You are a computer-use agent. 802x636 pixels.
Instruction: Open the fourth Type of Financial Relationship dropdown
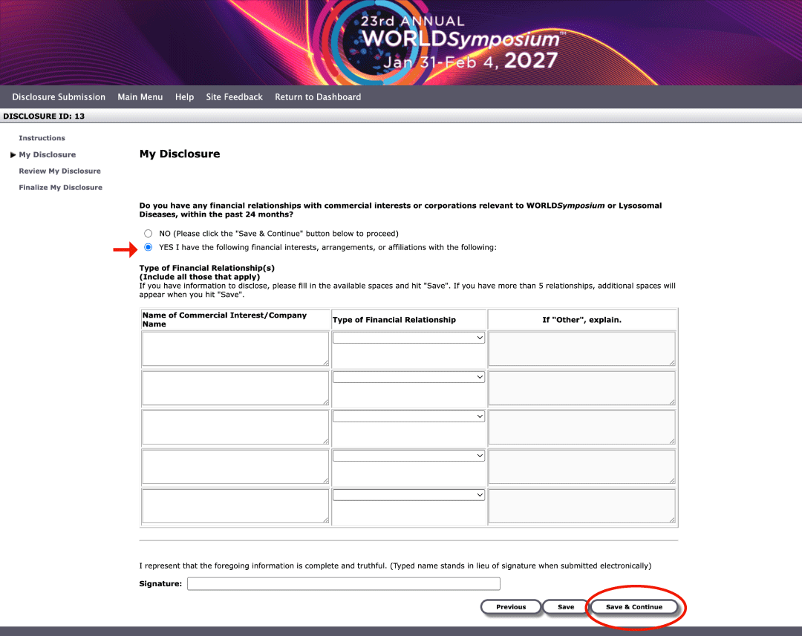(408, 456)
